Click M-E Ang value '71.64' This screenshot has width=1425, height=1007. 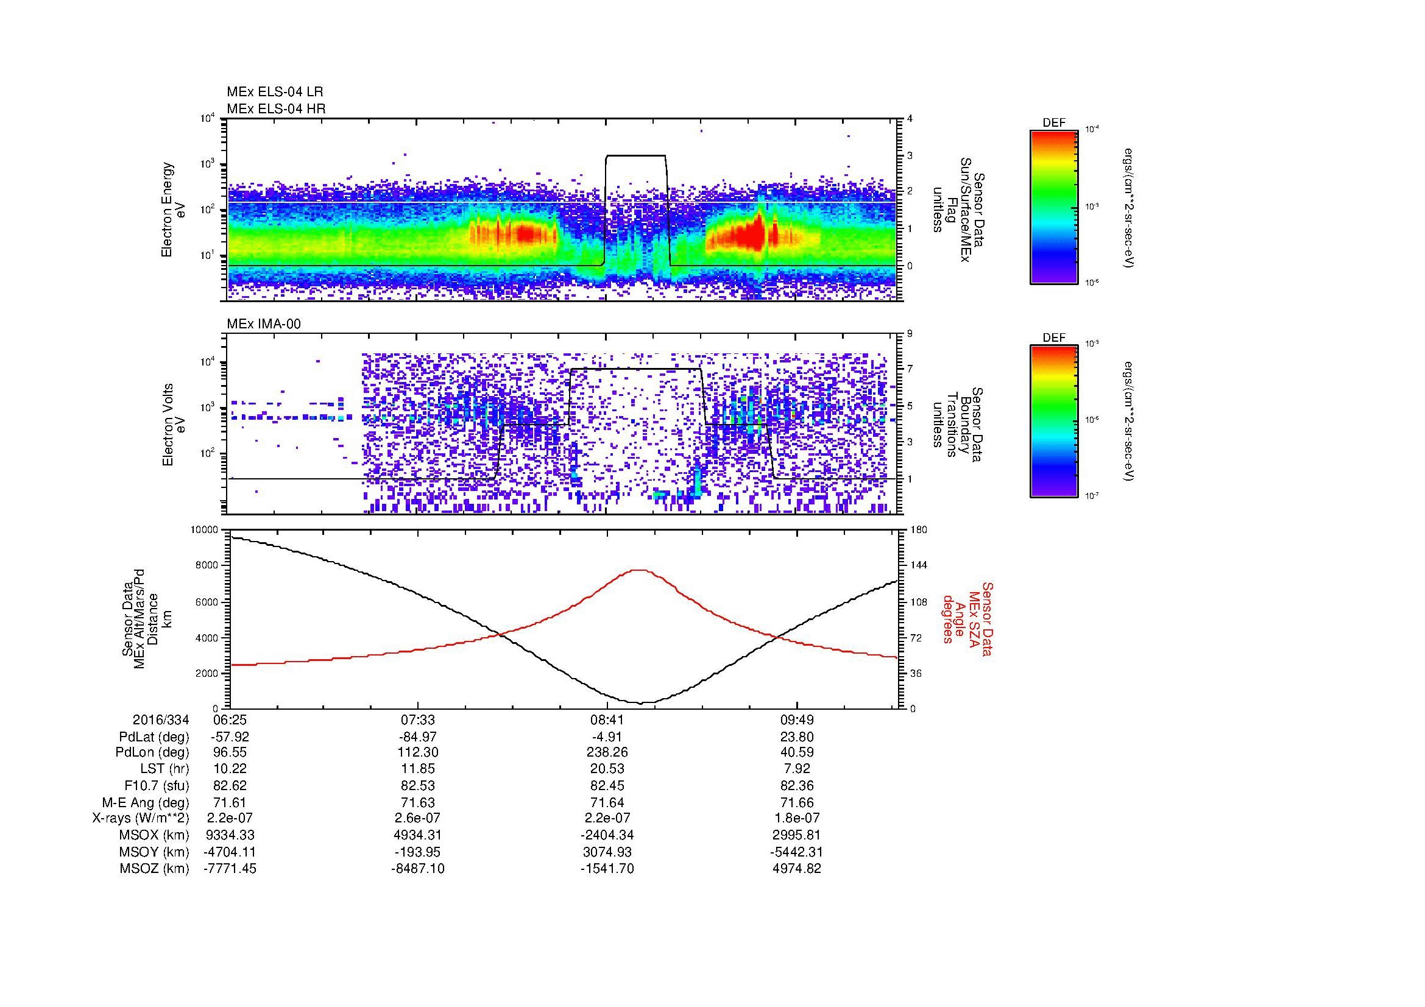[x=607, y=803]
